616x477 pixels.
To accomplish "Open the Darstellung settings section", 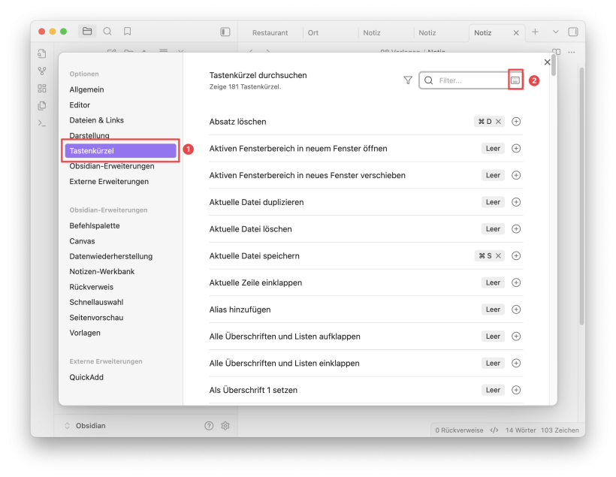I will pyautogui.click(x=89, y=136).
